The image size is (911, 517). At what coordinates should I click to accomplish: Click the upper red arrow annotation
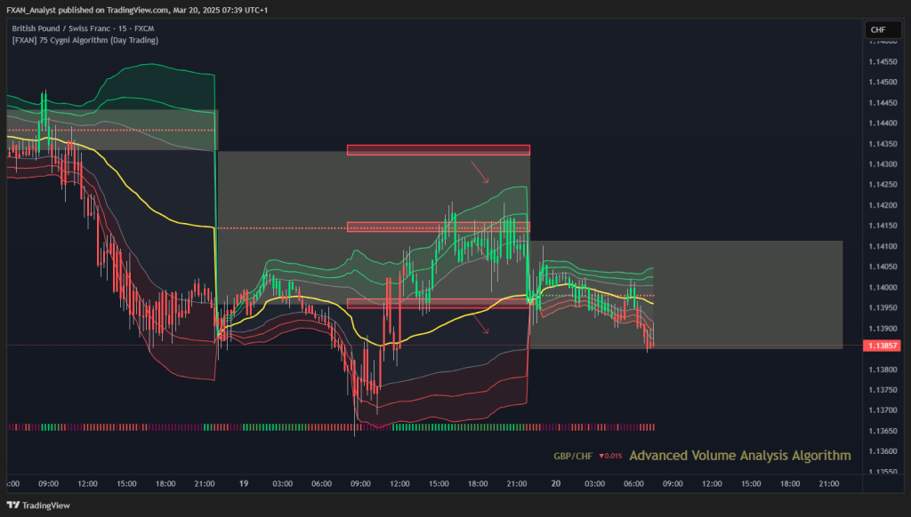click(480, 171)
